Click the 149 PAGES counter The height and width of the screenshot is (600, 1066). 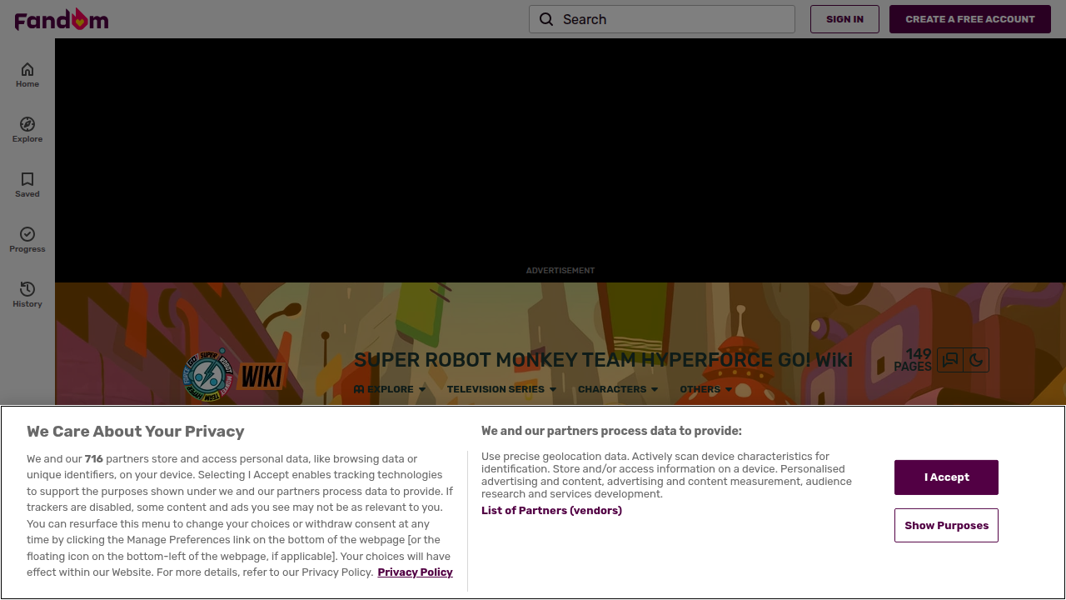(913, 360)
